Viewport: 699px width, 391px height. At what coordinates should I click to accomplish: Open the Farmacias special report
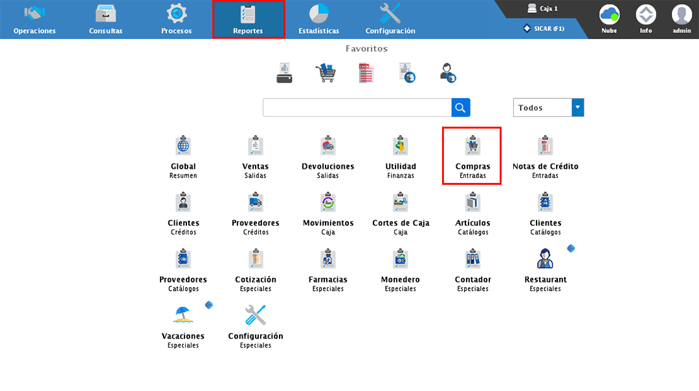click(x=327, y=269)
